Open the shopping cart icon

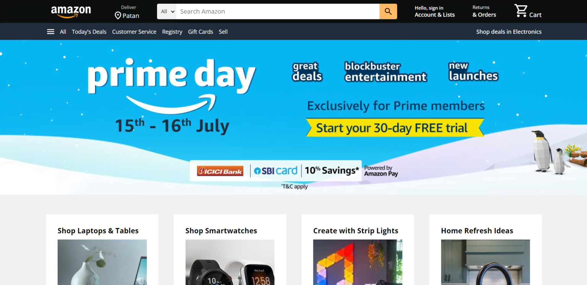[521, 11]
